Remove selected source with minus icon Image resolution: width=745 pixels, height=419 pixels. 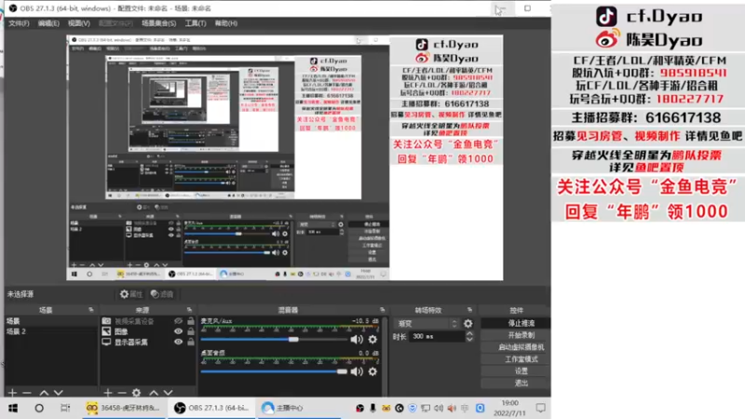122,393
